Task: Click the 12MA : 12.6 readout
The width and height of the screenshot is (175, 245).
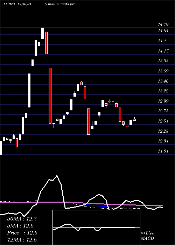Action: [22, 240]
